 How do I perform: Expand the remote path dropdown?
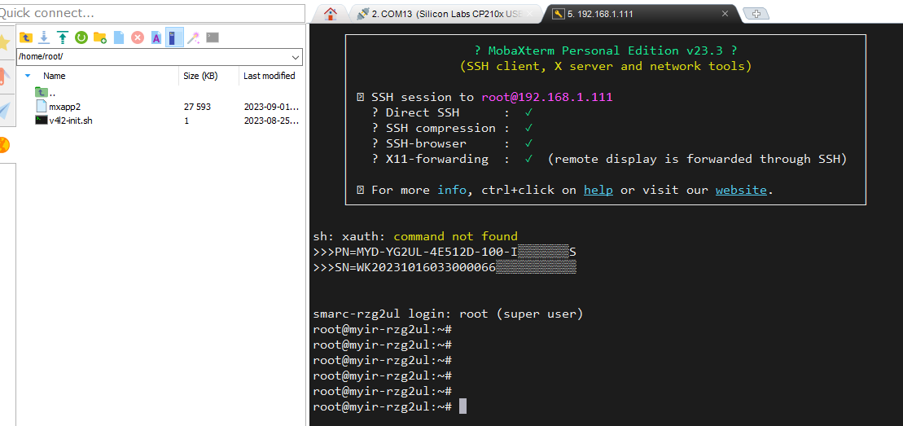(296, 57)
